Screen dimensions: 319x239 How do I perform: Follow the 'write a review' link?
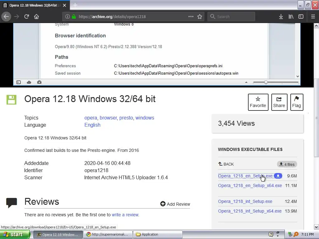pyautogui.click(x=125, y=215)
